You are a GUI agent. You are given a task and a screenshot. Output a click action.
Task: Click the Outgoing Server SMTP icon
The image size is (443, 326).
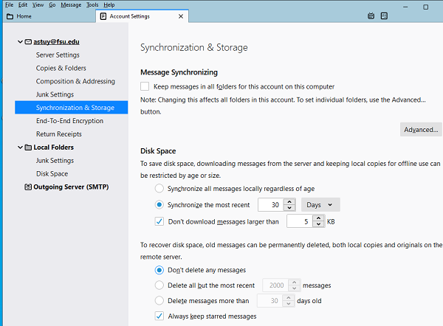(28, 187)
